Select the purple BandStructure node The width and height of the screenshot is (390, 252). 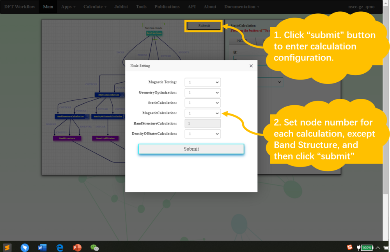(x=67, y=138)
